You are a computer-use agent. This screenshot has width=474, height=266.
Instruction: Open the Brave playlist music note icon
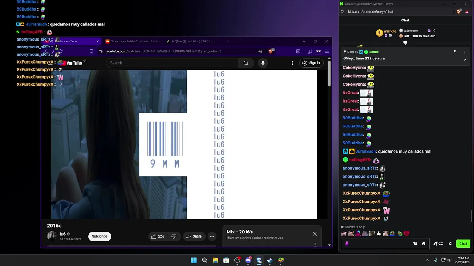pyautogui.click(x=310, y=51)
